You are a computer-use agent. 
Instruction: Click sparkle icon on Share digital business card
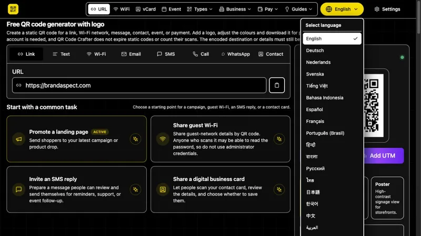[279, 189]
